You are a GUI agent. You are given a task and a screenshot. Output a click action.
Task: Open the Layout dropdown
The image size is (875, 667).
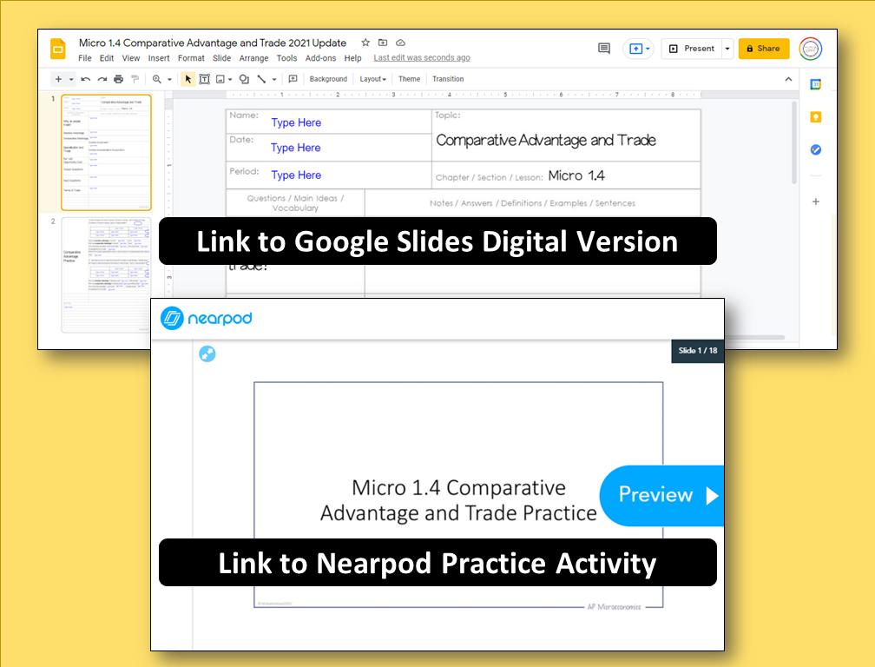(373, 78)
